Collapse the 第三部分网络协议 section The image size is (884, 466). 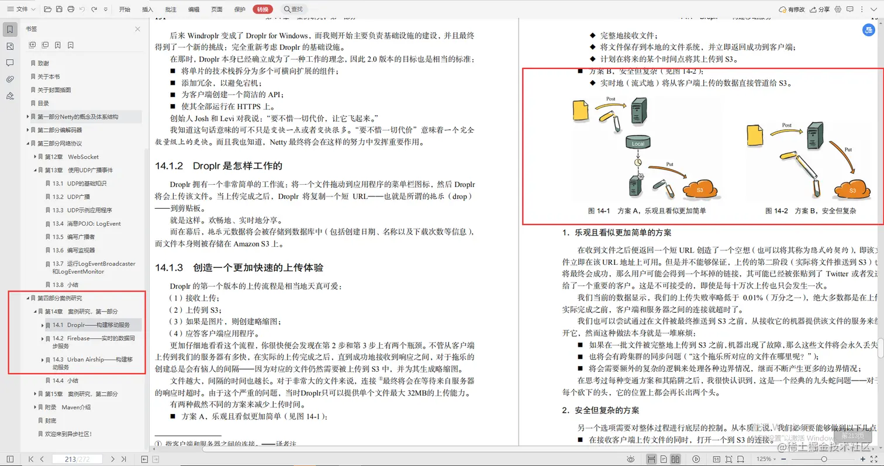[26, 143]
